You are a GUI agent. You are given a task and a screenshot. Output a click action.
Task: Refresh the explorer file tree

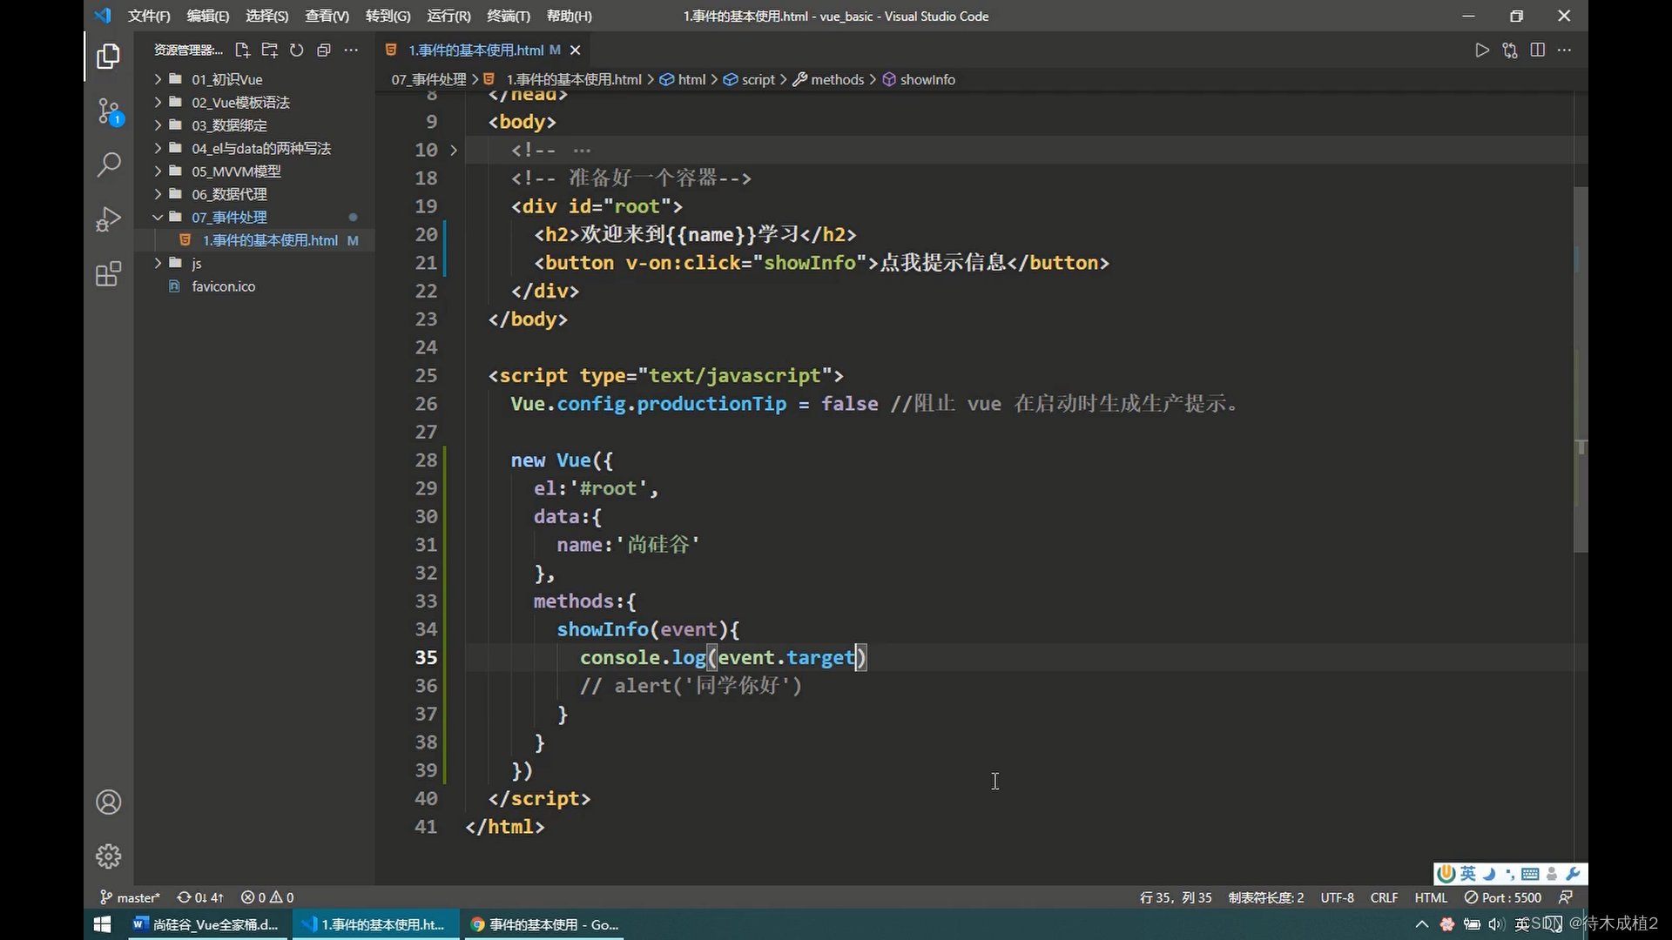[296, 50]
